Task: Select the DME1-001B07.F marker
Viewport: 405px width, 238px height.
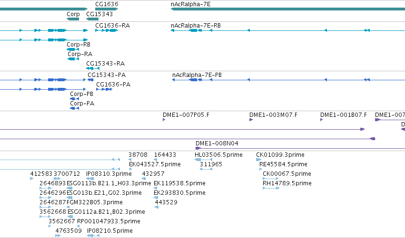Action: tap(322, 120)
